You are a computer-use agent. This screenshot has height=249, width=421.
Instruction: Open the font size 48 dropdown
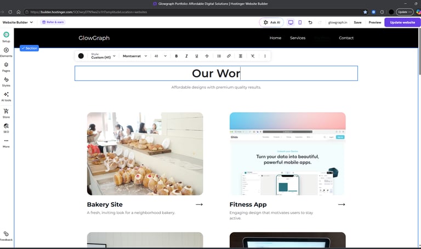(x=161, y=56)
